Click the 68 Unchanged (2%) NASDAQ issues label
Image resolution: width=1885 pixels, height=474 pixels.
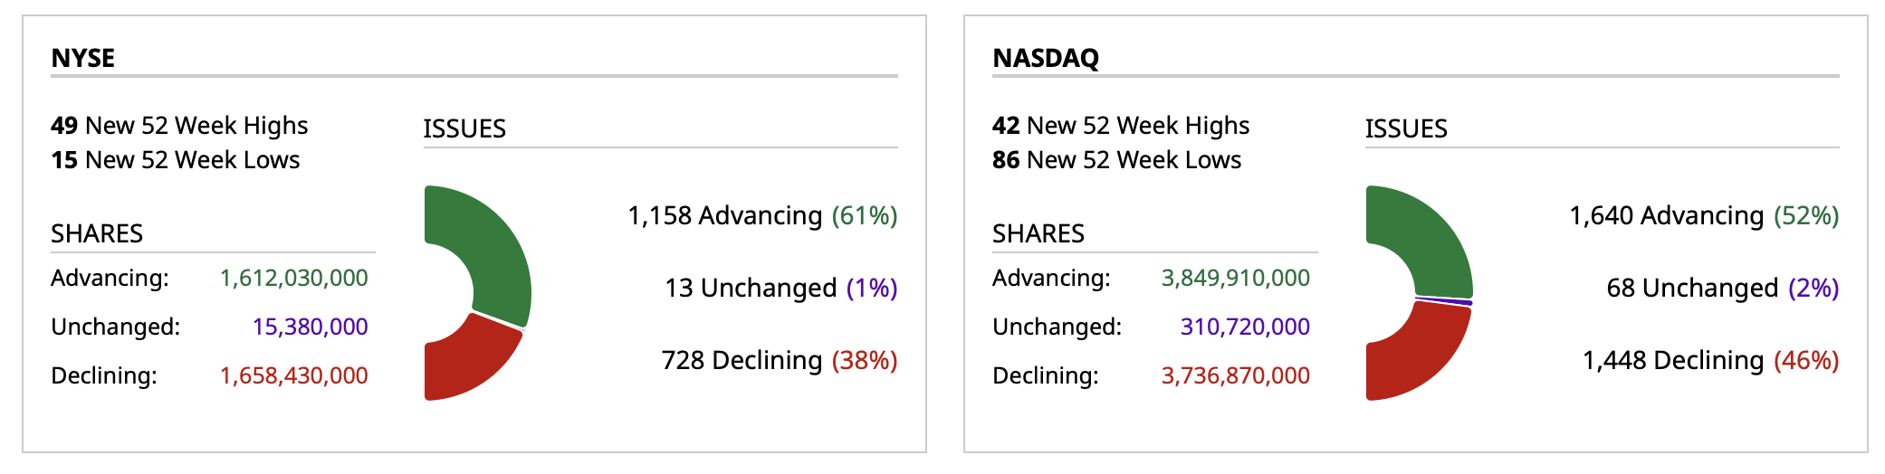(x=1723, y=288)
